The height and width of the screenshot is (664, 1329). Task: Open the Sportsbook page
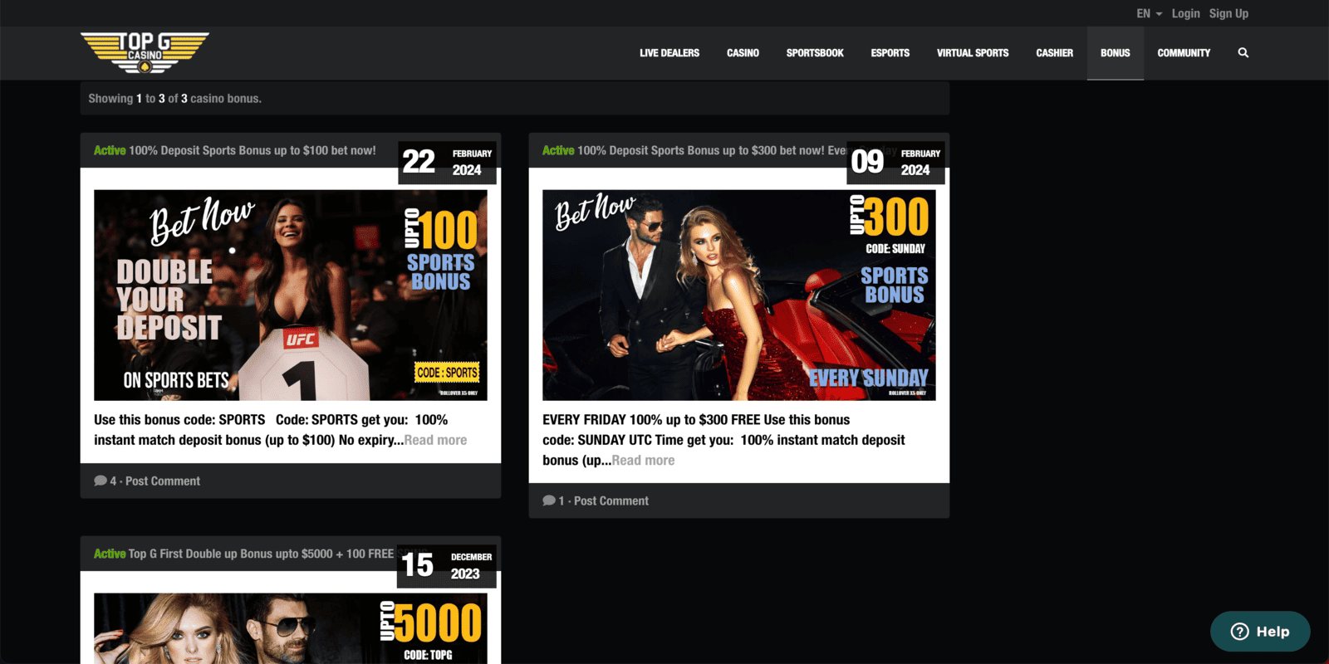tap(814, 53)
